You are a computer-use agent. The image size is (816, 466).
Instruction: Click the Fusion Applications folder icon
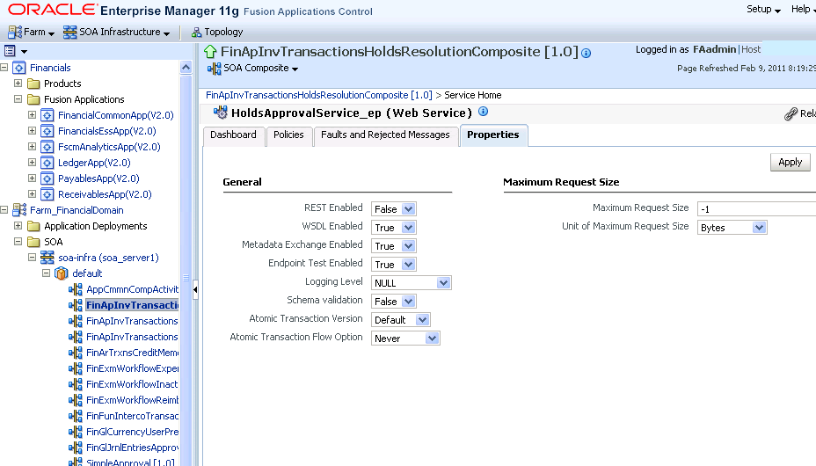click(33, 99)
